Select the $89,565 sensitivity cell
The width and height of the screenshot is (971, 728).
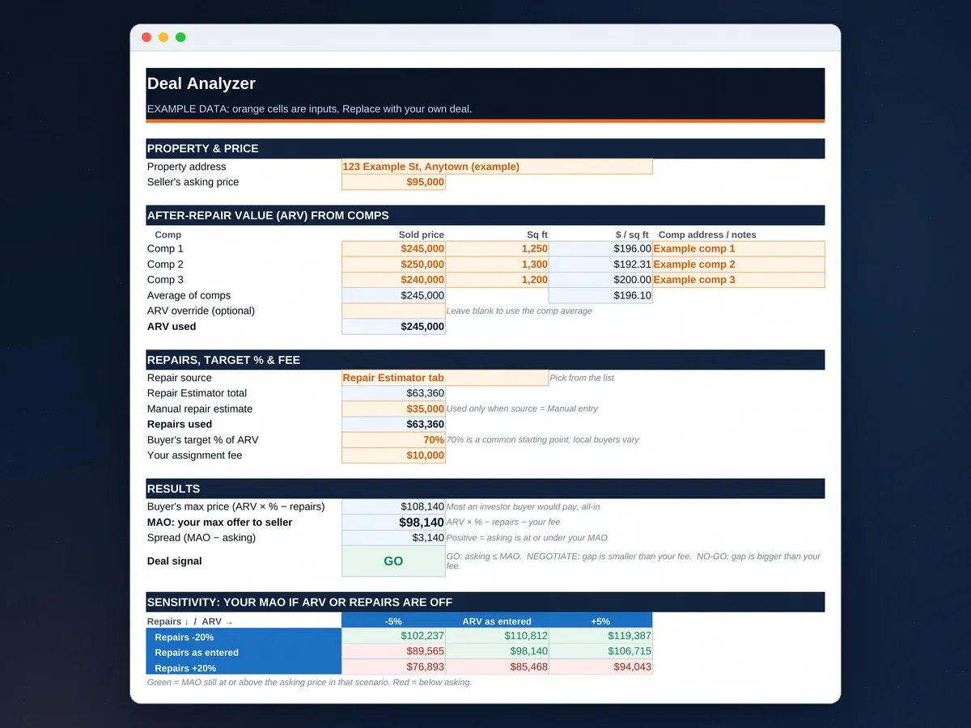[x=393, y=652]
